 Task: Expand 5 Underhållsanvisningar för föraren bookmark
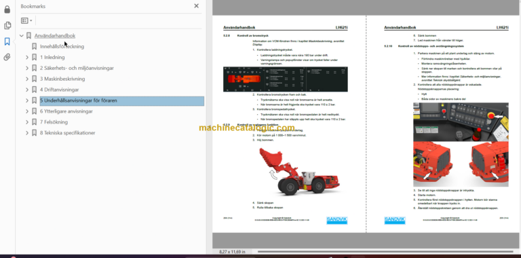27,100
